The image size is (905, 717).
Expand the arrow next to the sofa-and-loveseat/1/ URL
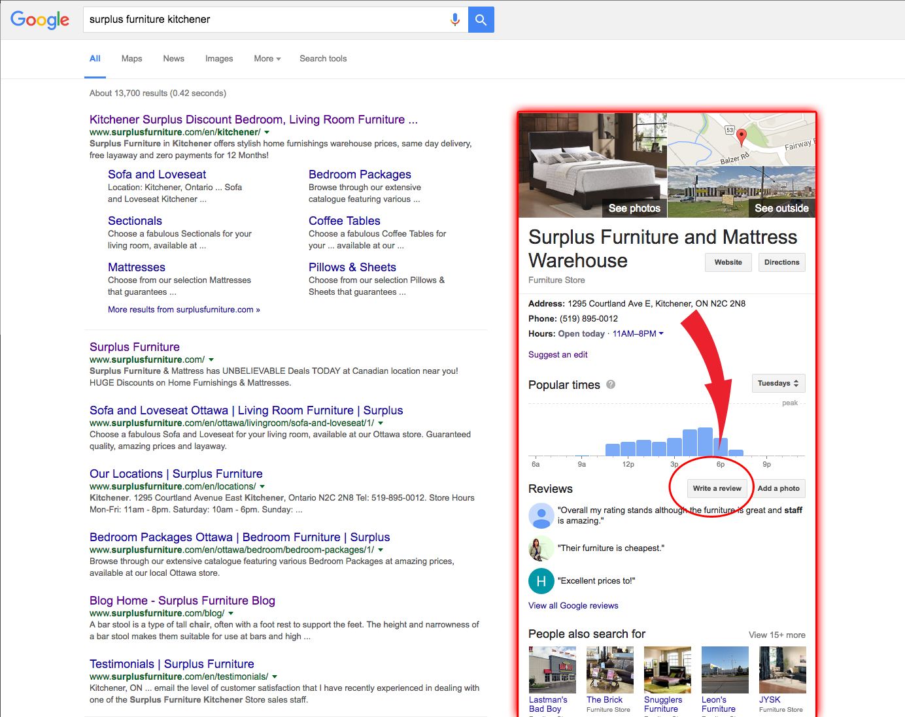[x=381, y=423]
